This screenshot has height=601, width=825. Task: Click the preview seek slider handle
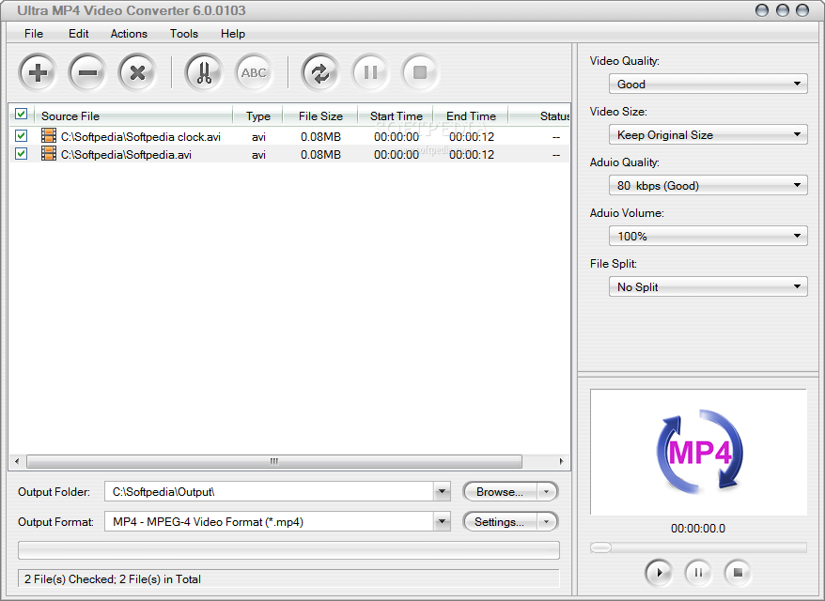(x=600, y=547)
